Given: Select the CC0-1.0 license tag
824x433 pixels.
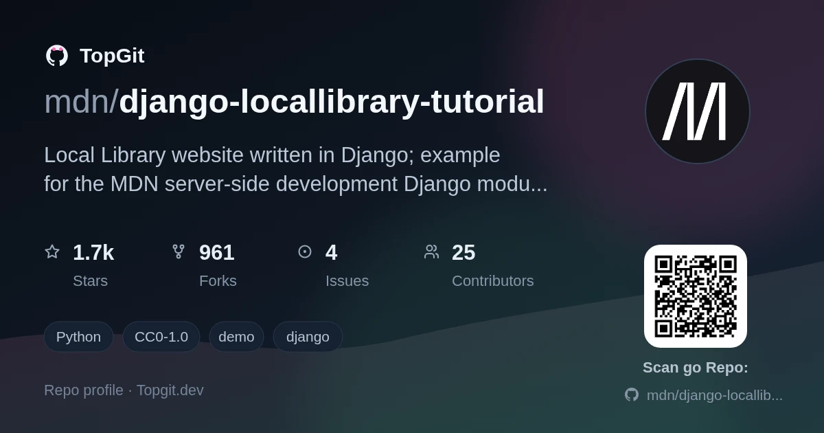Looking at the screenshot, I should (161, 337).
